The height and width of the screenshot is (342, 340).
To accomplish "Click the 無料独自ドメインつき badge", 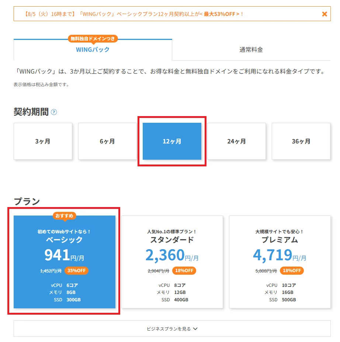I will [x=93, y=38].
